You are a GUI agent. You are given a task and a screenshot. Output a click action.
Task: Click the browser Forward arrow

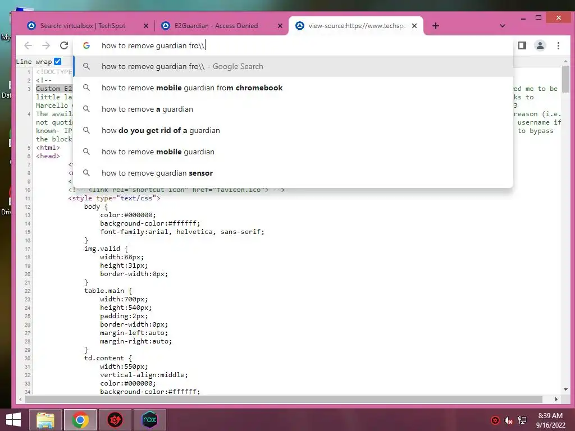tap(46, 45)
